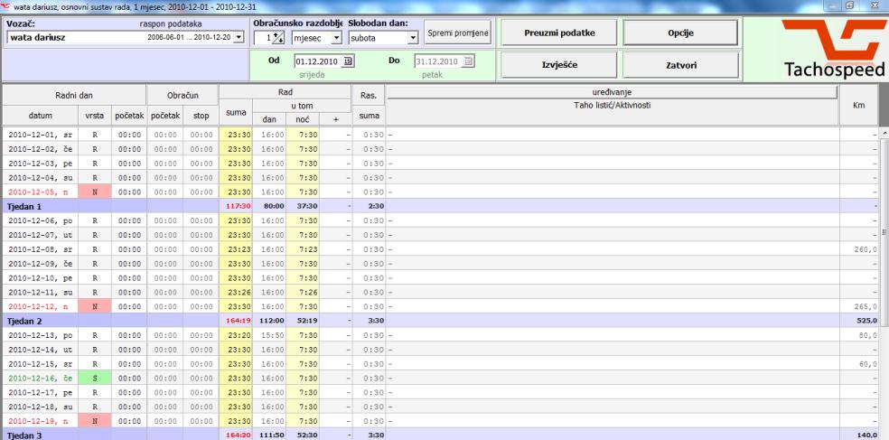
Task: Open the Vozač driver dropdown
Action: 239,38
